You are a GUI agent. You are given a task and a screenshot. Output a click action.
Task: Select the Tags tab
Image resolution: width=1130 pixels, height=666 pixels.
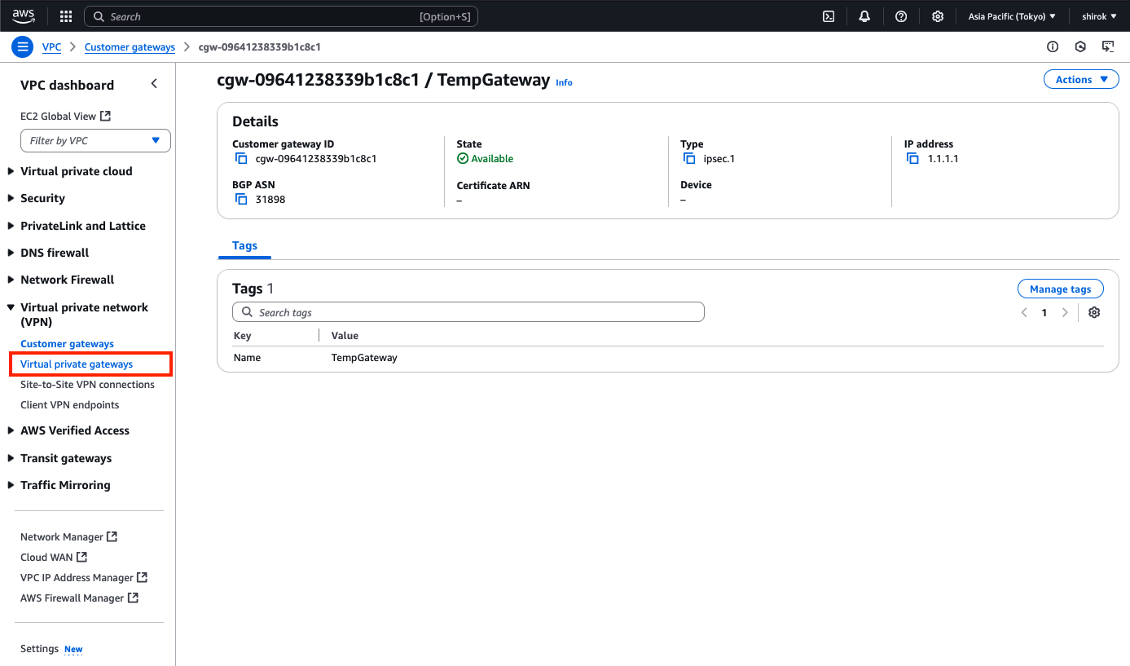(244, 245)
